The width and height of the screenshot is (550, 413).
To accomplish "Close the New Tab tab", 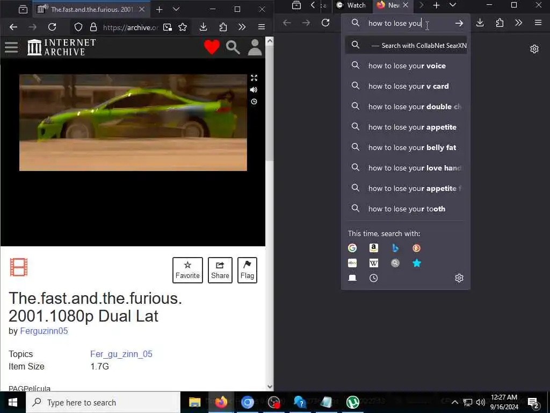I will 406,5.
